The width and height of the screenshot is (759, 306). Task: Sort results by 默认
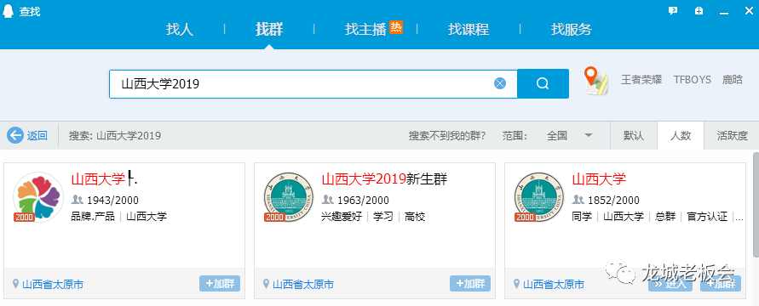click(634, 136)
